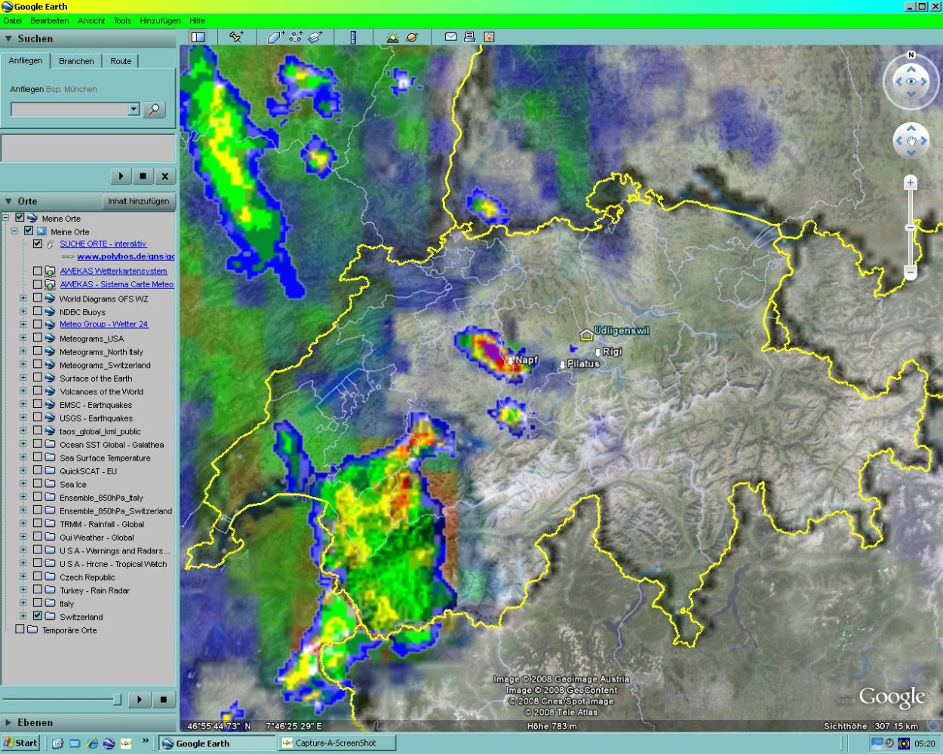
Task: Click the look-around eye compass control
Action: [911, 81]
